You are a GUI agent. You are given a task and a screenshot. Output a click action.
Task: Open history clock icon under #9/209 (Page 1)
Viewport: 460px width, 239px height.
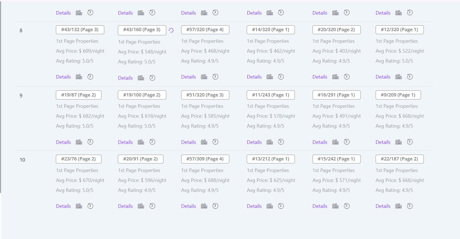point(410,142)
